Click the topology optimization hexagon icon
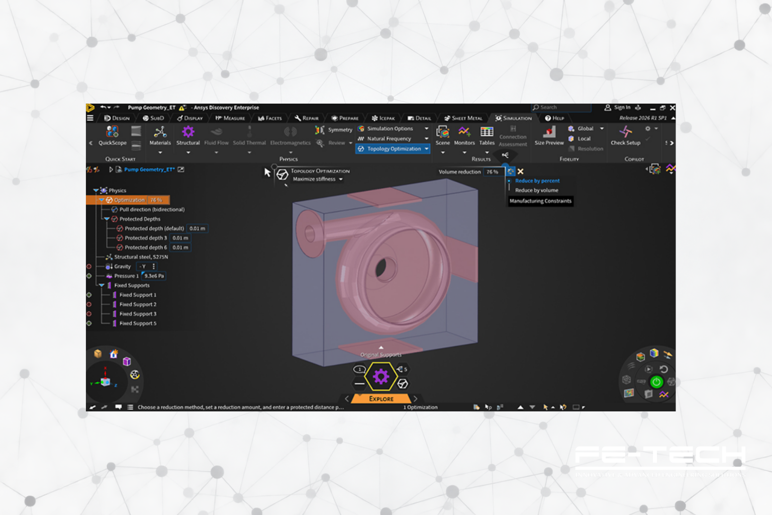772x515 pixels. click(x=403, y=384)
